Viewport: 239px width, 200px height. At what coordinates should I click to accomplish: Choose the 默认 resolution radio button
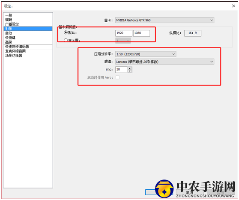66,32
